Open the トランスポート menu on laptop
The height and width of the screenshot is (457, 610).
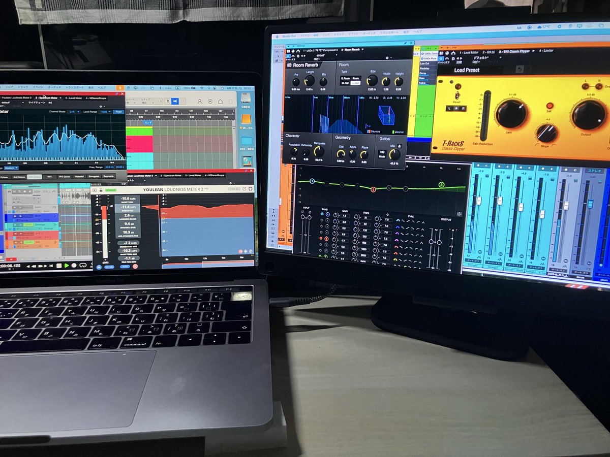coord(74,87)
